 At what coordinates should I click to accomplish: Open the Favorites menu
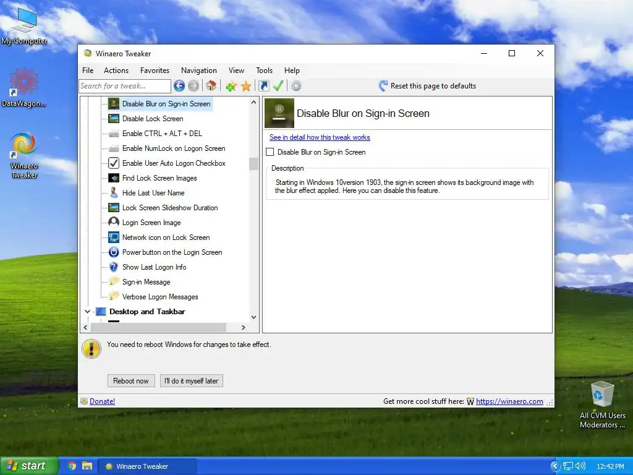pos(155,71)
